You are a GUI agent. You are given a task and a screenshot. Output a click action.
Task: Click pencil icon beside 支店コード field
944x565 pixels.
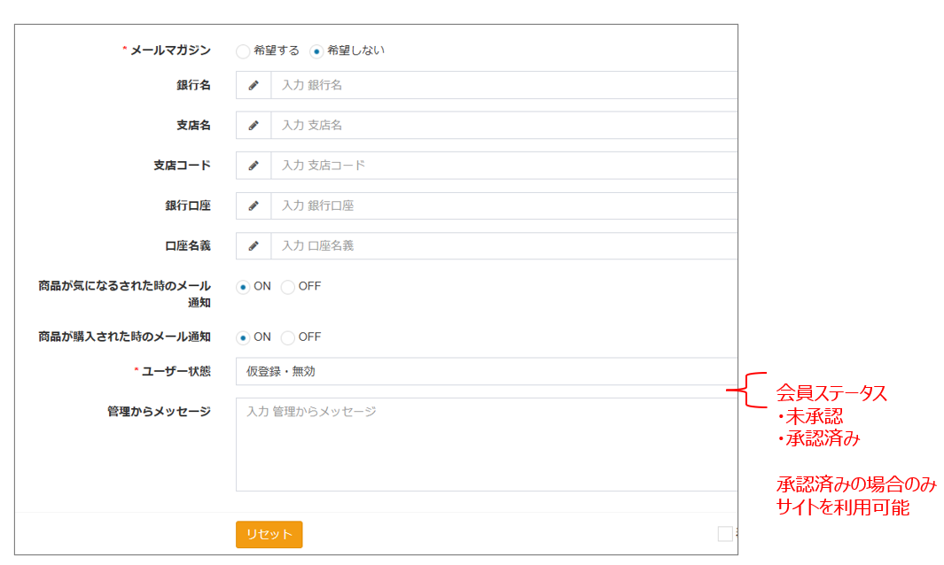(x=254, y=166)
